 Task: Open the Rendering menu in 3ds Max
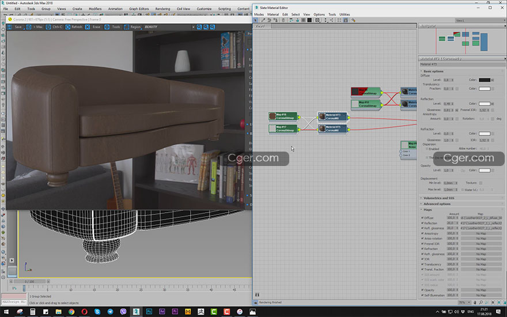pos(162,9)
